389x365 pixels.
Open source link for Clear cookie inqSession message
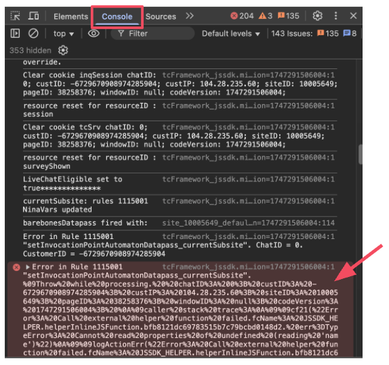(x=248, y=75)
